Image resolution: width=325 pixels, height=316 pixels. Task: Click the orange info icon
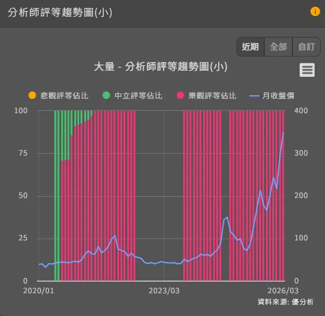tap(315, 12)
